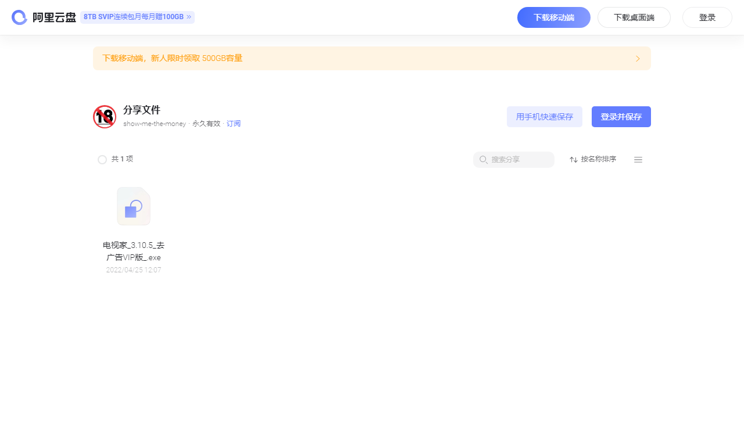
Task: Click 用手机快速保存 button
Action: coord(545,117)
